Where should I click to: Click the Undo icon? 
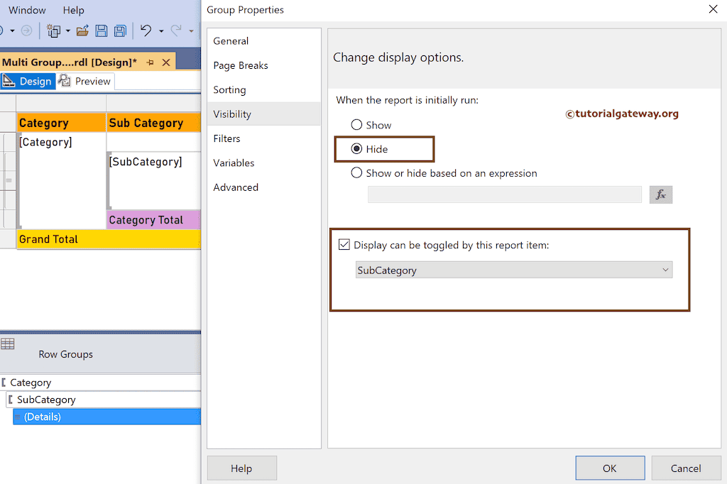146,31
